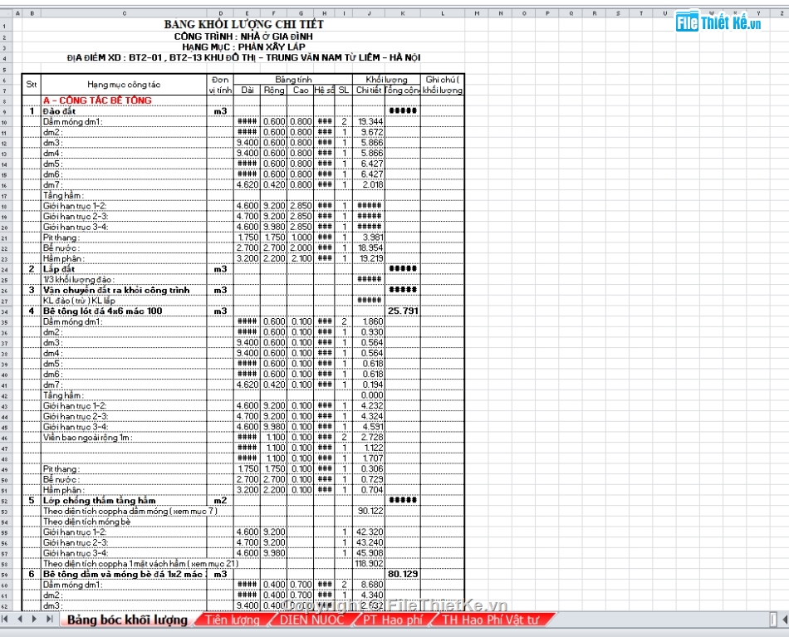The width and height of the screenshot is (789, 637).
Task: Select Bê tông dầm và móng bè row 6 cell
Action: [x=124, y=574]
